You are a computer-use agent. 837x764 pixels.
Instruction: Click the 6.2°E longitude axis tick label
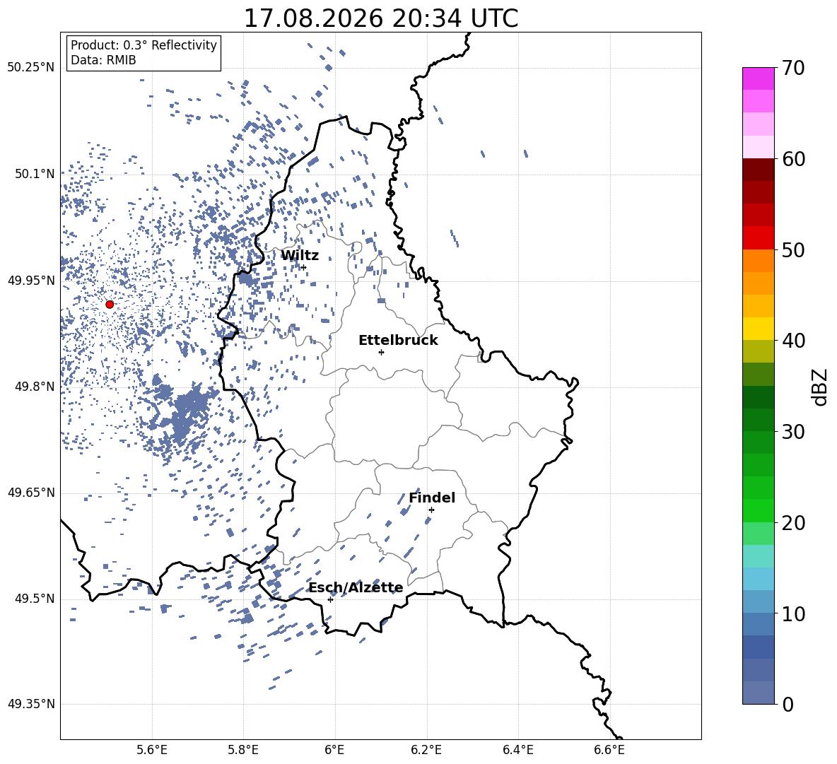pyautogui.click(x=426, y=750)
